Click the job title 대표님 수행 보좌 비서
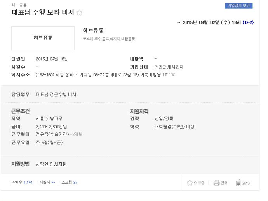The height and width of the screenshot is (201, 268). (x=43, y=12)
